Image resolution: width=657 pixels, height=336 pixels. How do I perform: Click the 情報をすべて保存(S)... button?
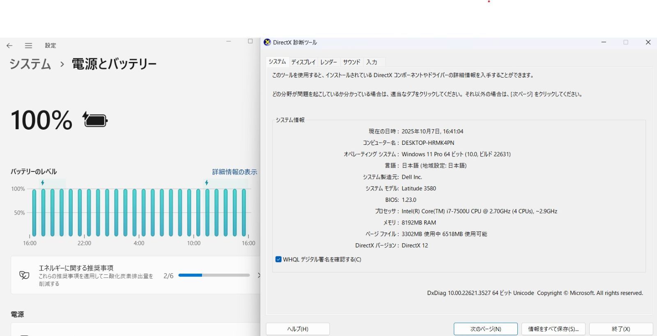(554, 329)
